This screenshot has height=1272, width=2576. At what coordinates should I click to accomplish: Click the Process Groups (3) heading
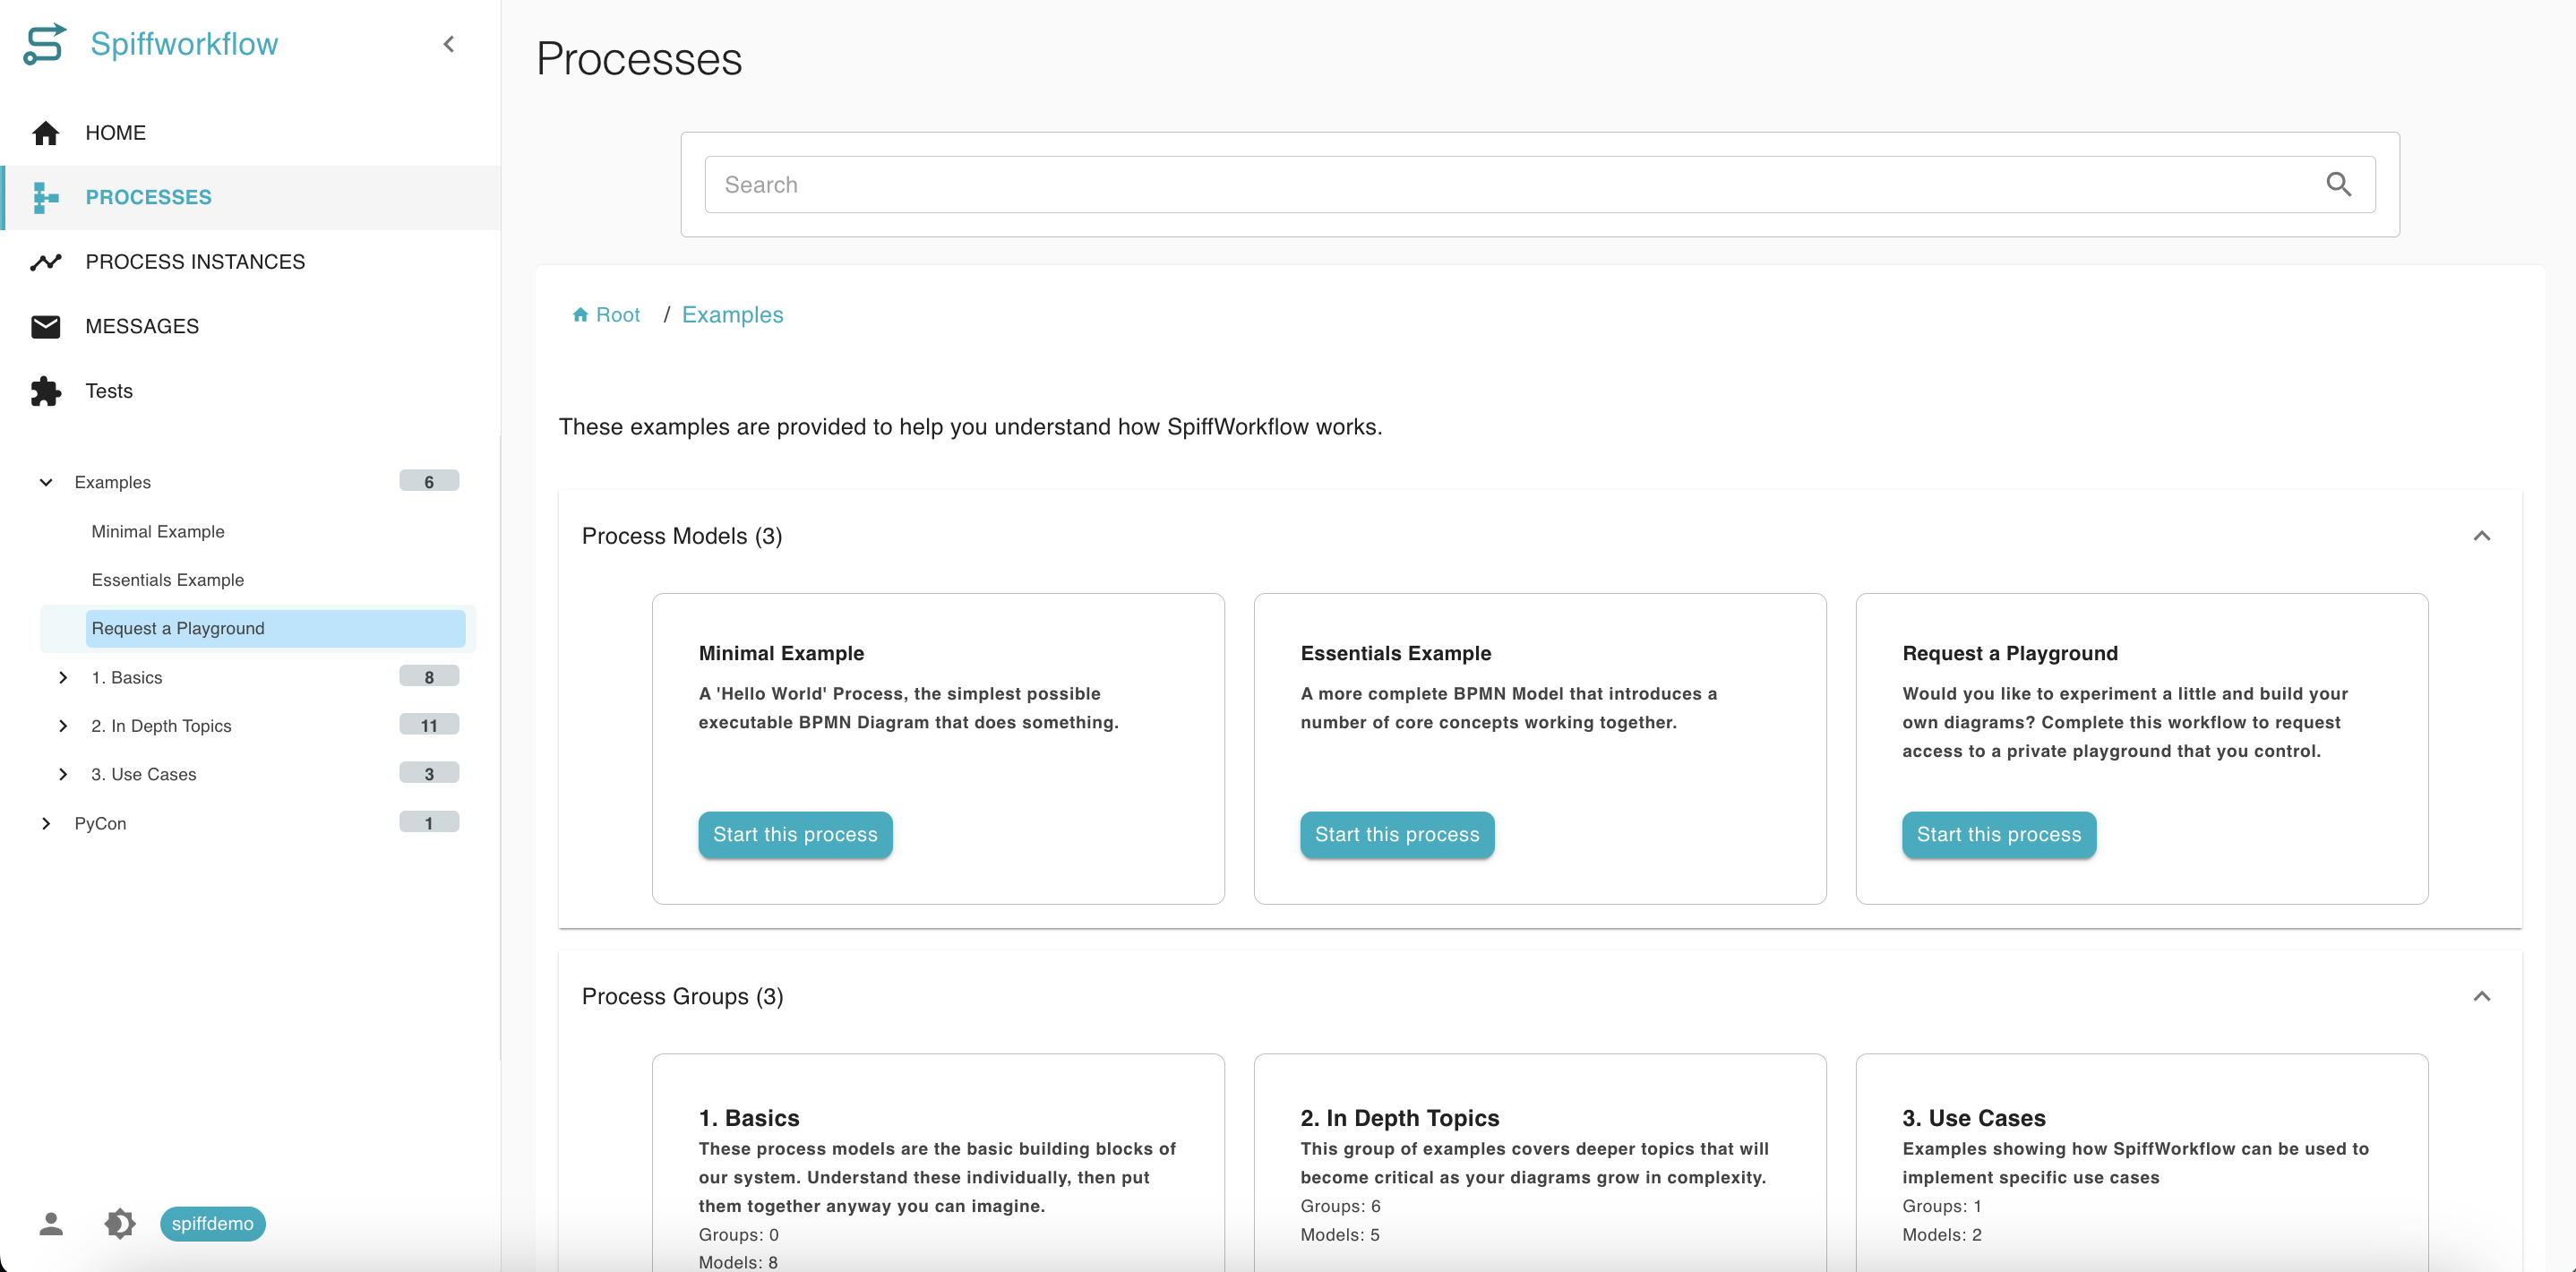pos(683,996)
